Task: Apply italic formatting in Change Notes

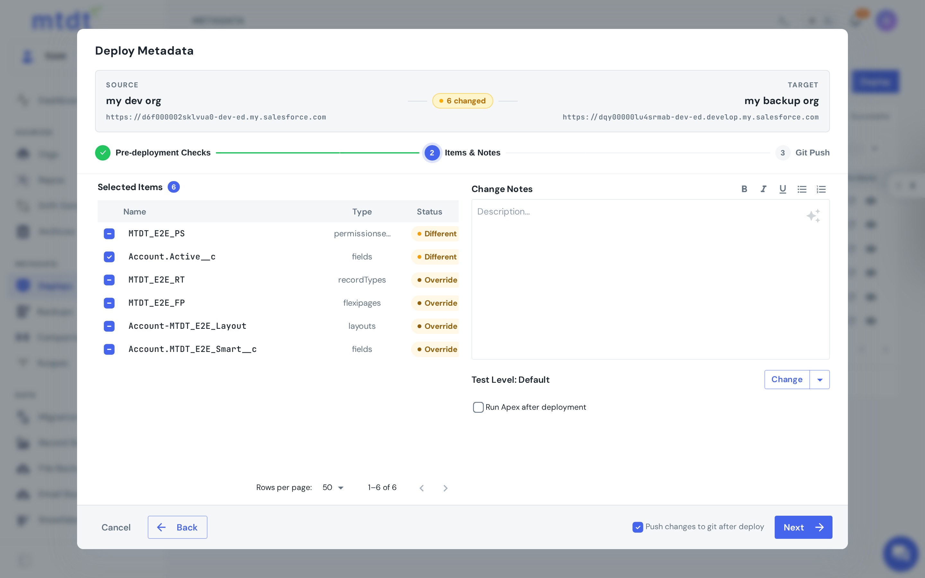Action: [x=763, y=189]
